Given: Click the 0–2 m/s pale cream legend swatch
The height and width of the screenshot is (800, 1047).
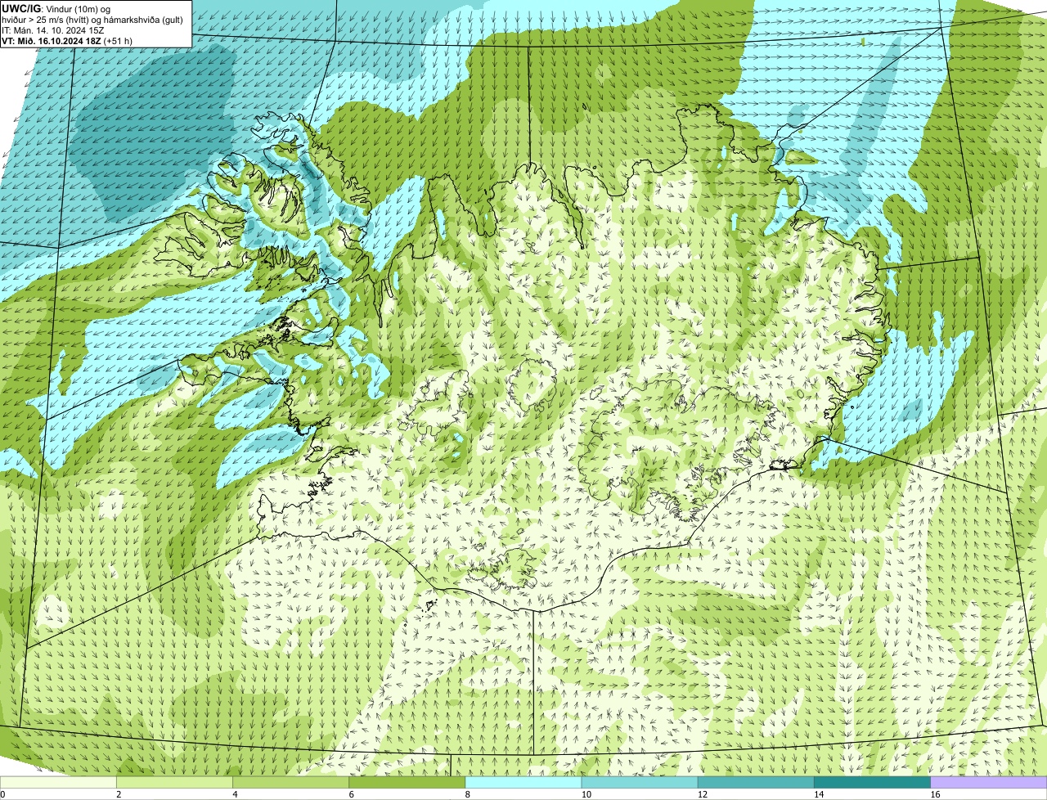Looking at the screenshot, I should pyautogui.click(x=58, y=783).
